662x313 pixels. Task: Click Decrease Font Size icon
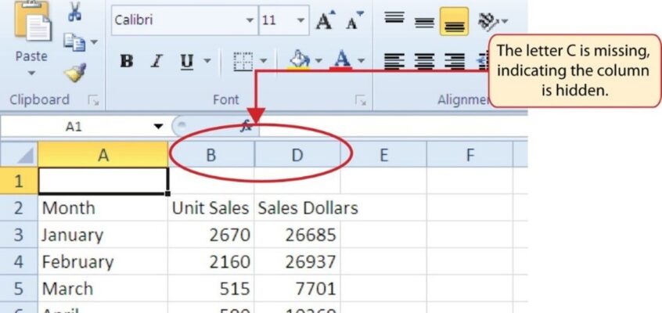(x=354, y=20)
